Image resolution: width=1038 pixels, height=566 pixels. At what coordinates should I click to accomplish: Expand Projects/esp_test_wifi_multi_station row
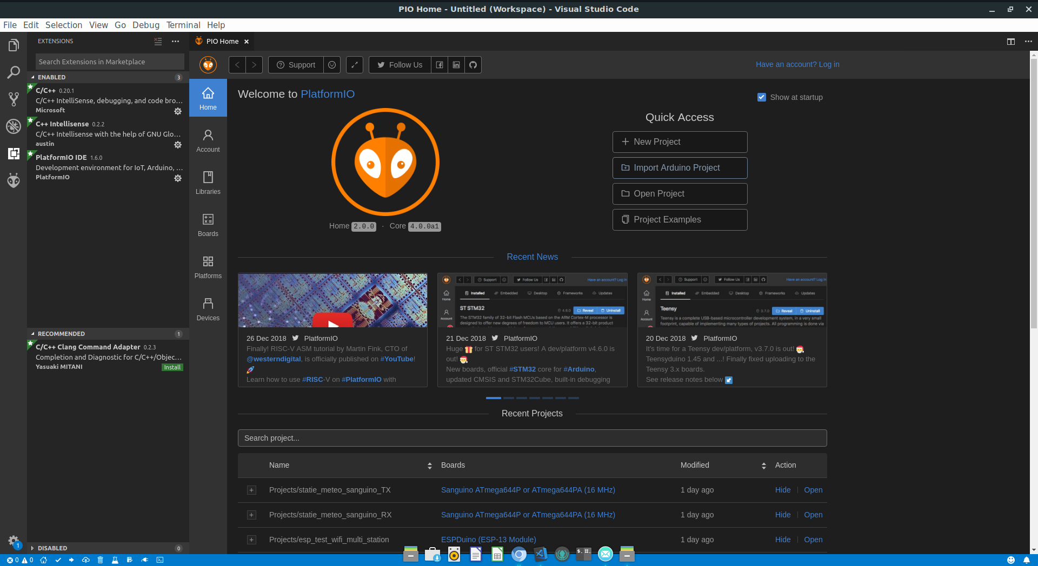pyautogui.click(x=251, y=540)
